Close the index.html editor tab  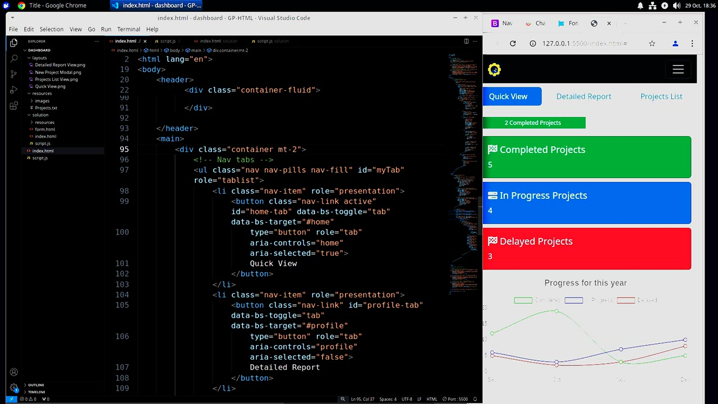pyautogui.click(x=145, y=41)
